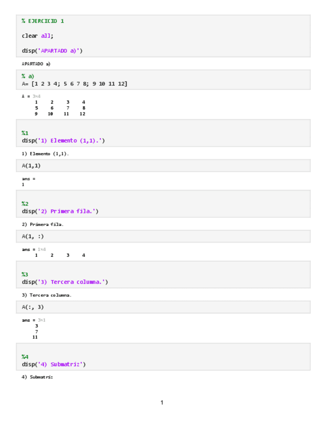The height and width of the screenshot is (421, 325).
Task: Click the 'APARTADO a)' output text
Action: pyautogui.click(x=36, y=64)
